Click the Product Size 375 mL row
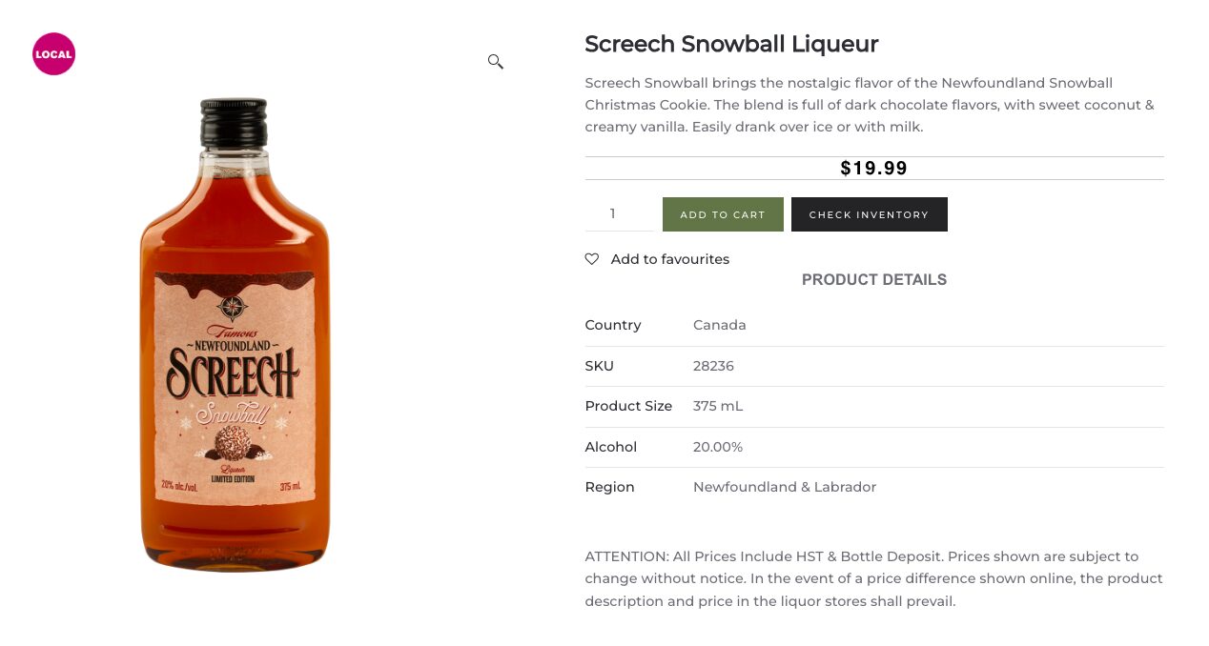1209x646 pixels. click(718, 406)
